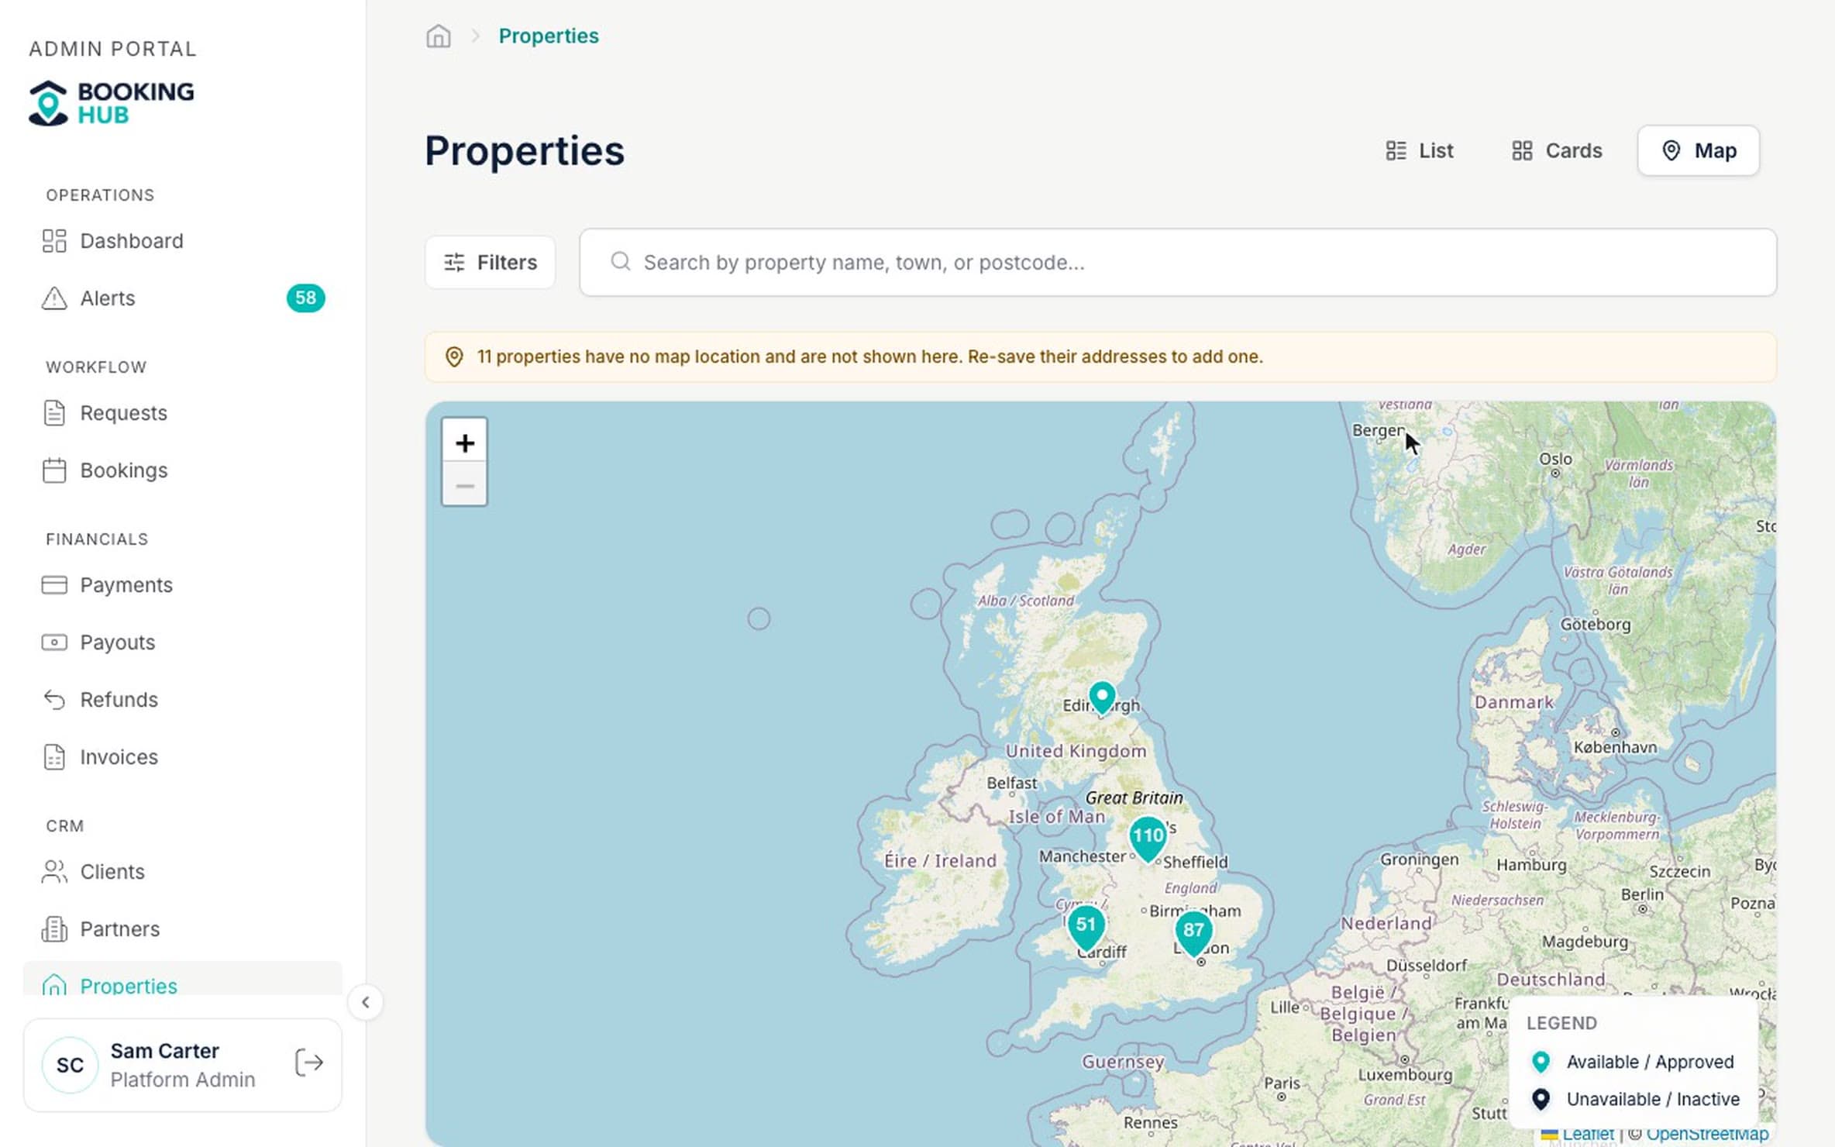1835x1147 pixels.
Task: Select Properties in the sidebar
Action: 183,980
